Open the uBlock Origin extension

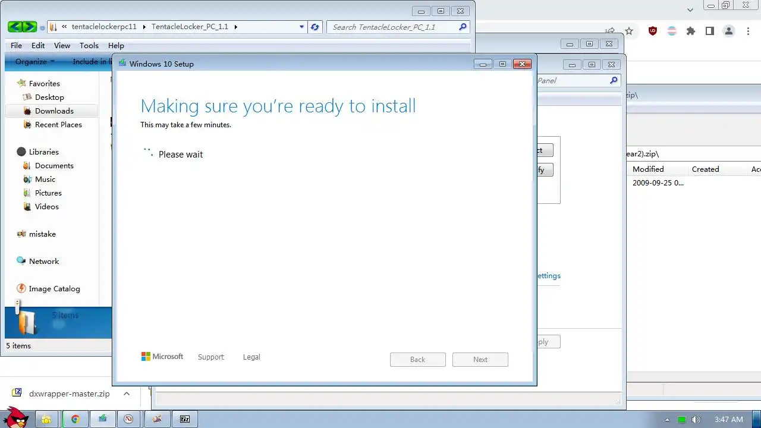click(x=653, y=31)
